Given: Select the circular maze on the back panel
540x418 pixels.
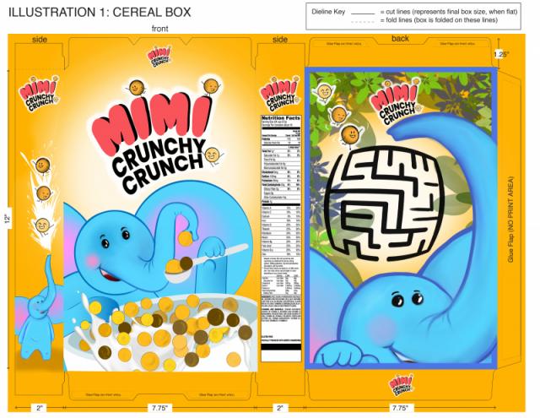Looking at the screenshot, I should point(385,203).
